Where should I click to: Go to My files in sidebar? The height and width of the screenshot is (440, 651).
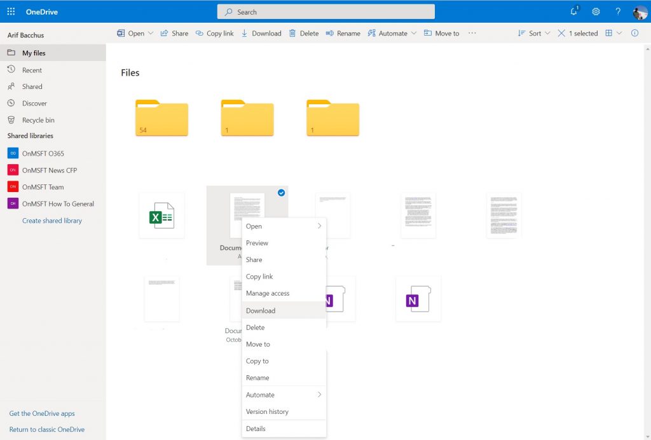(x=53, y=53)
